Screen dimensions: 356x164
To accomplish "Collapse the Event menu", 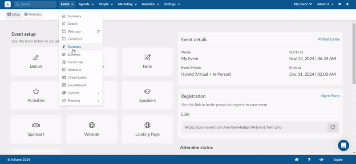I will pyautogui.click(x=67, y=4).
